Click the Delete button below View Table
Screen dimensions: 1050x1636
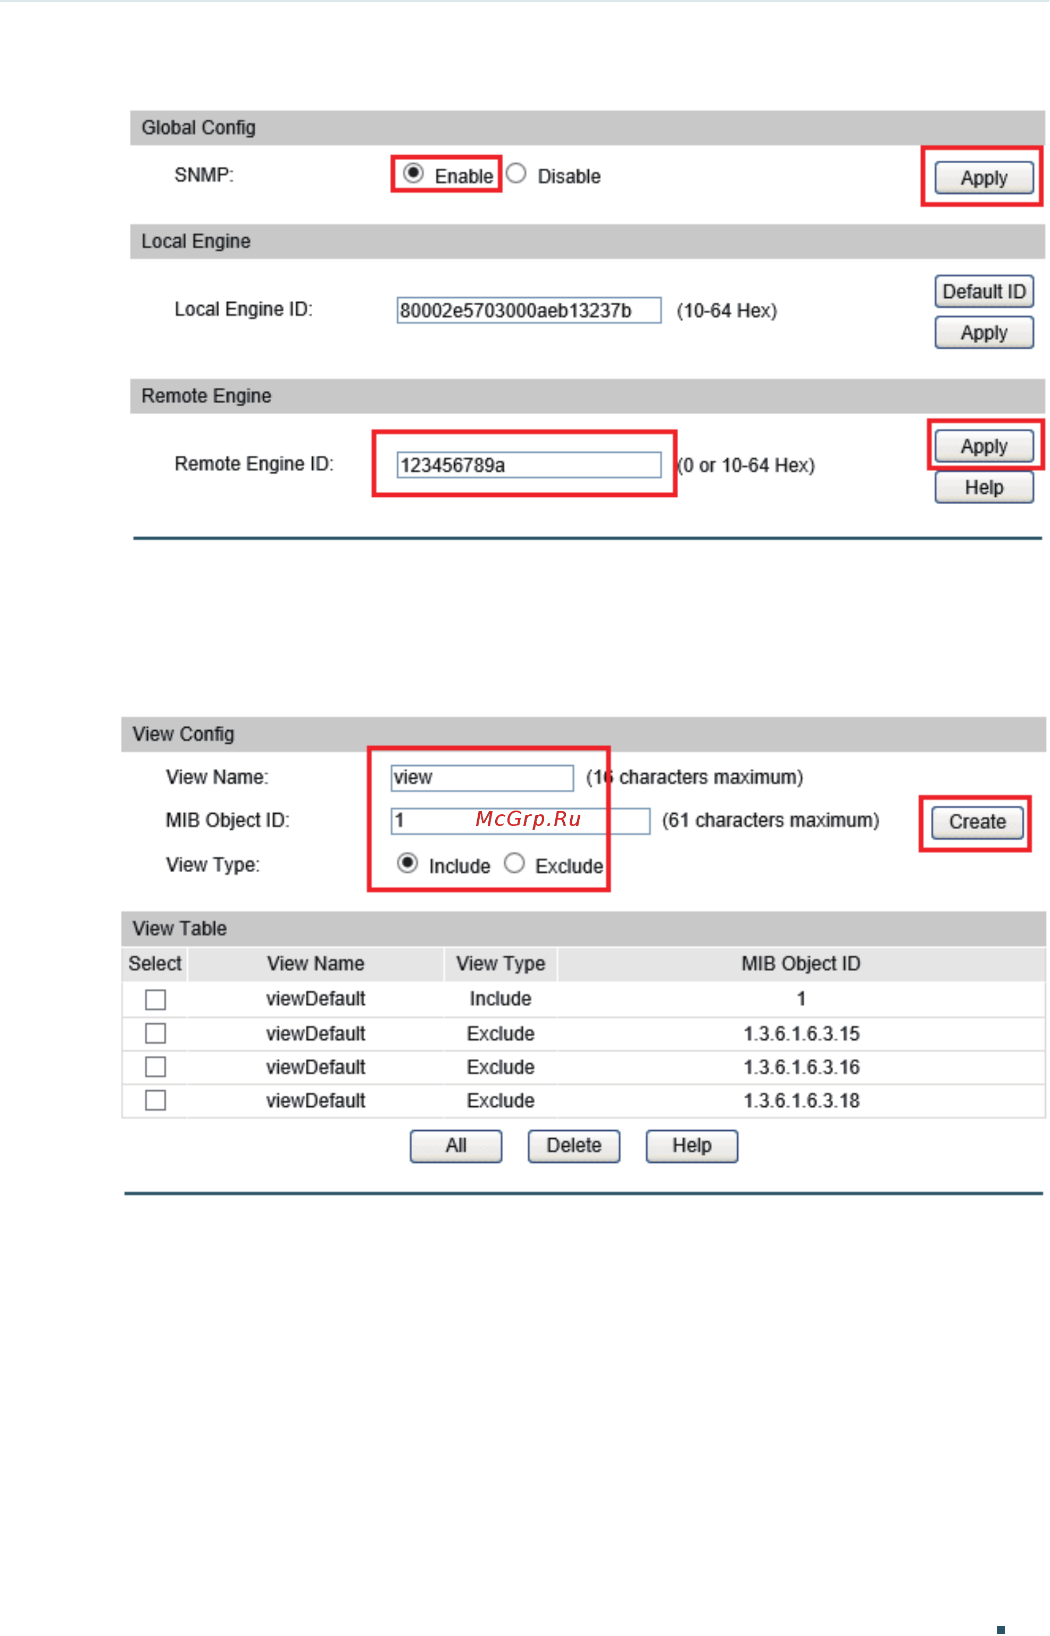click(x=574, y=1146)
